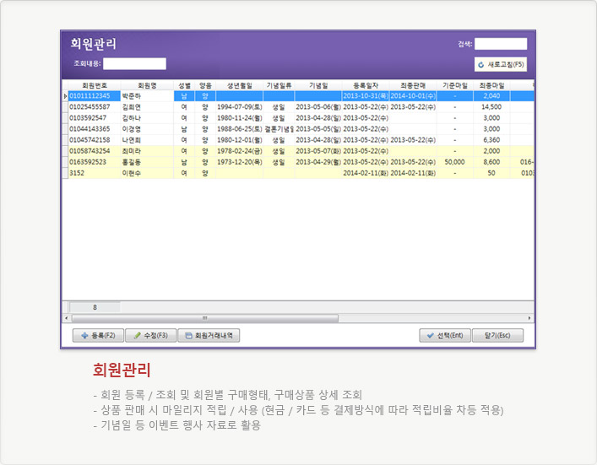Click the horizontal scrollbar right arrow
The height and width of the screenshot is (465, 597).
(529, 318)
